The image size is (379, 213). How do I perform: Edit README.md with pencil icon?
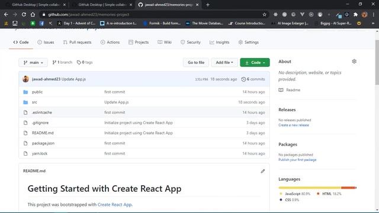(x=263, y=171)
